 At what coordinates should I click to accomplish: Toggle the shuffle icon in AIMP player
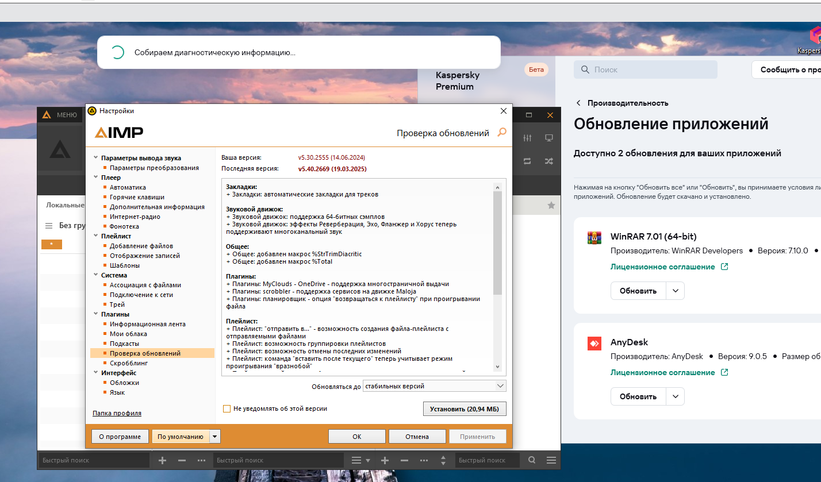click(x=549, y=161)
